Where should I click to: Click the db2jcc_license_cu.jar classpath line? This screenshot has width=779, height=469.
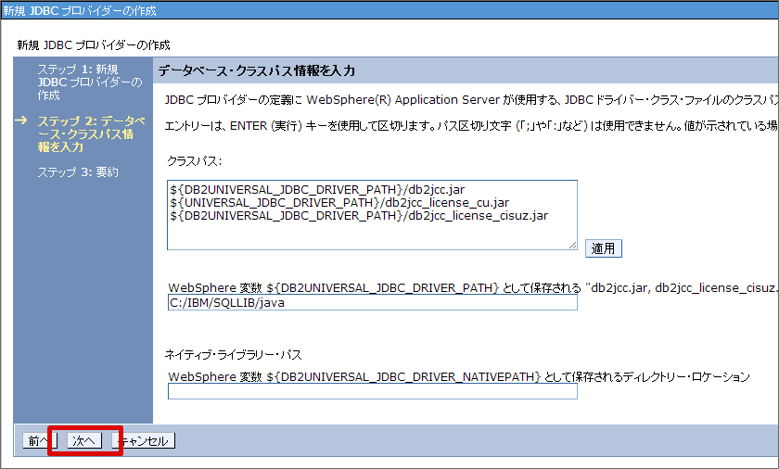click(x=339, y=202)
